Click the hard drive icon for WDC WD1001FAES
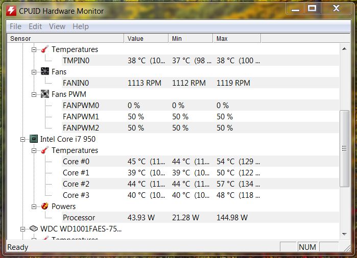This screenshot has width=357, height=258. click(34, 228)
